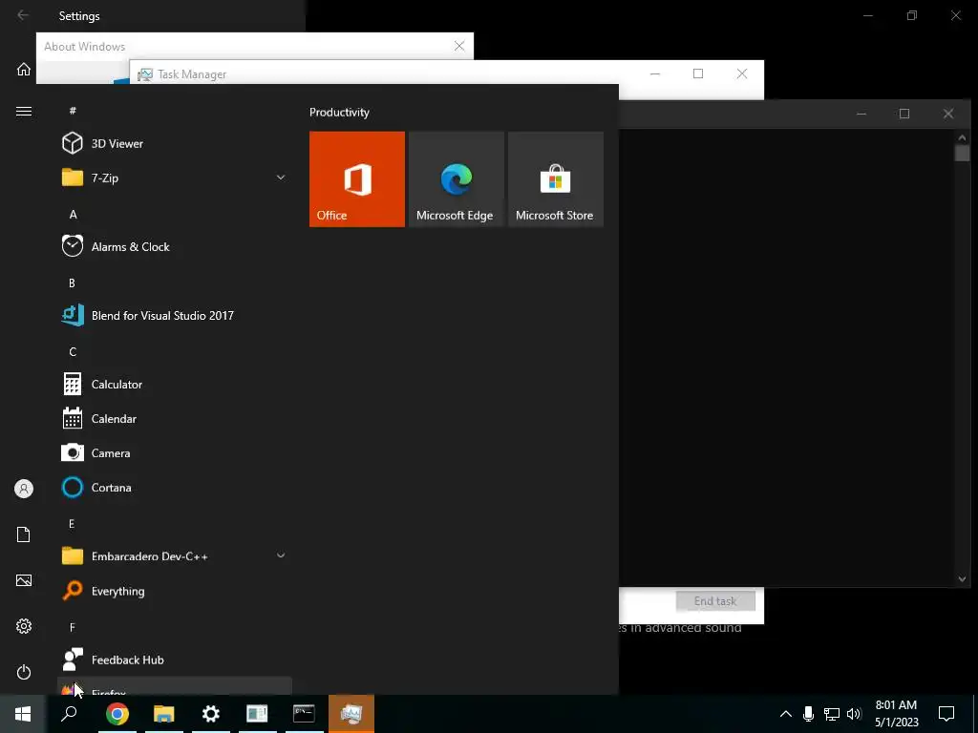The height and width of the screenshot is (733, 978).
Task: Open 3D Viewer from the app list
Action: 175,143
